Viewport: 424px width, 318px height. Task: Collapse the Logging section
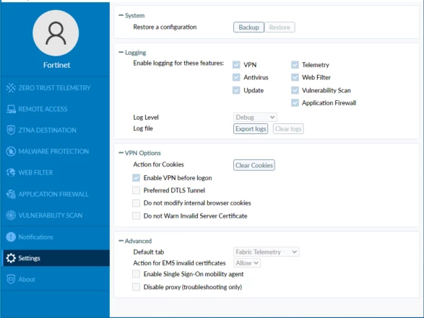pyautogui.click(x=121, y=53)
